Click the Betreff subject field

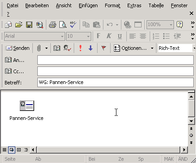point(116,82)
